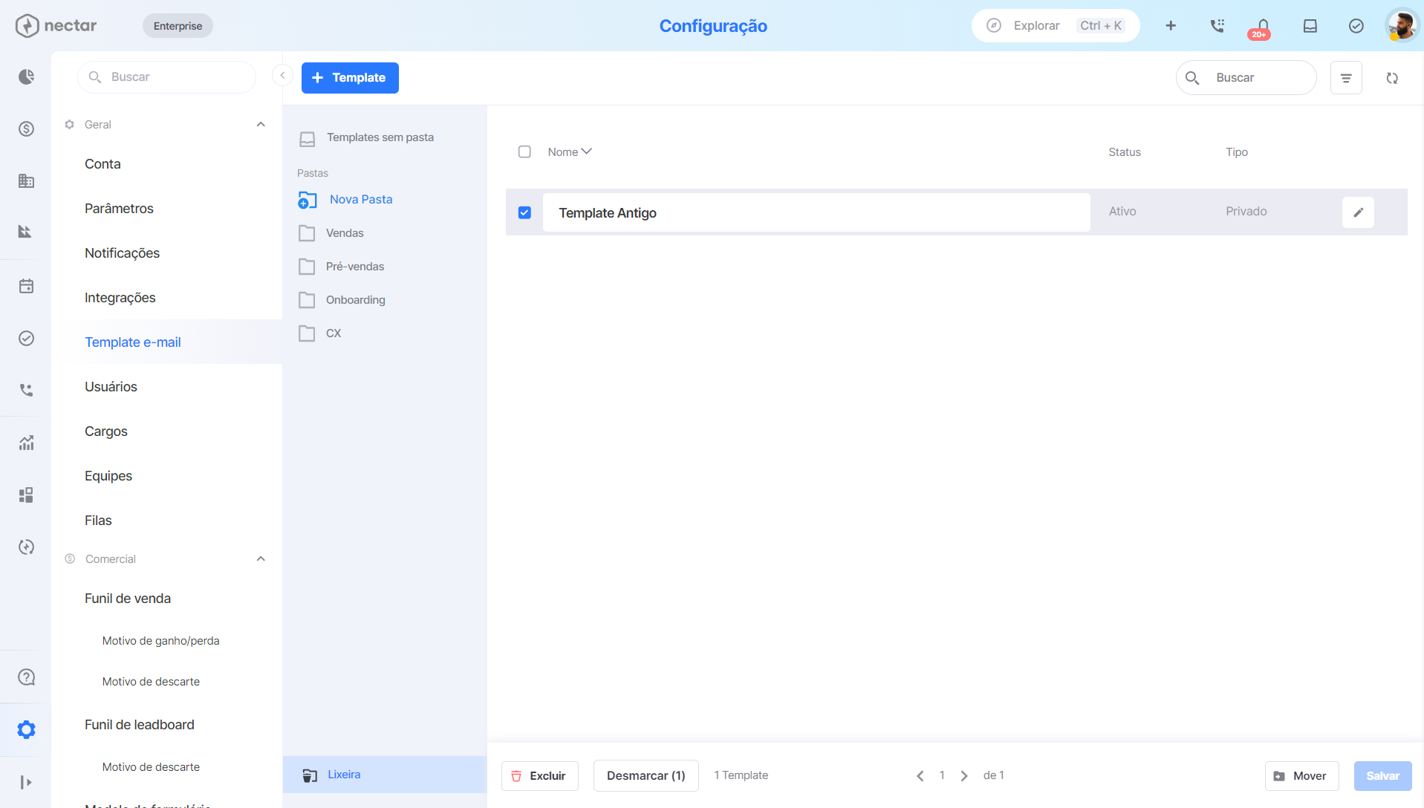Open the Templates sem pasta item
The height and width of the screenshot is (808, 1424).
[366, 138]
